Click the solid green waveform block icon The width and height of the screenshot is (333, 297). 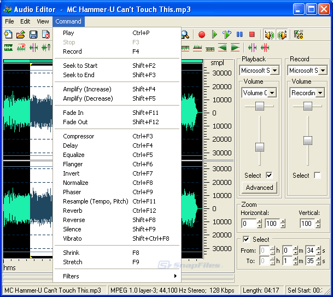pyautogui.click(x=8, y=48)
